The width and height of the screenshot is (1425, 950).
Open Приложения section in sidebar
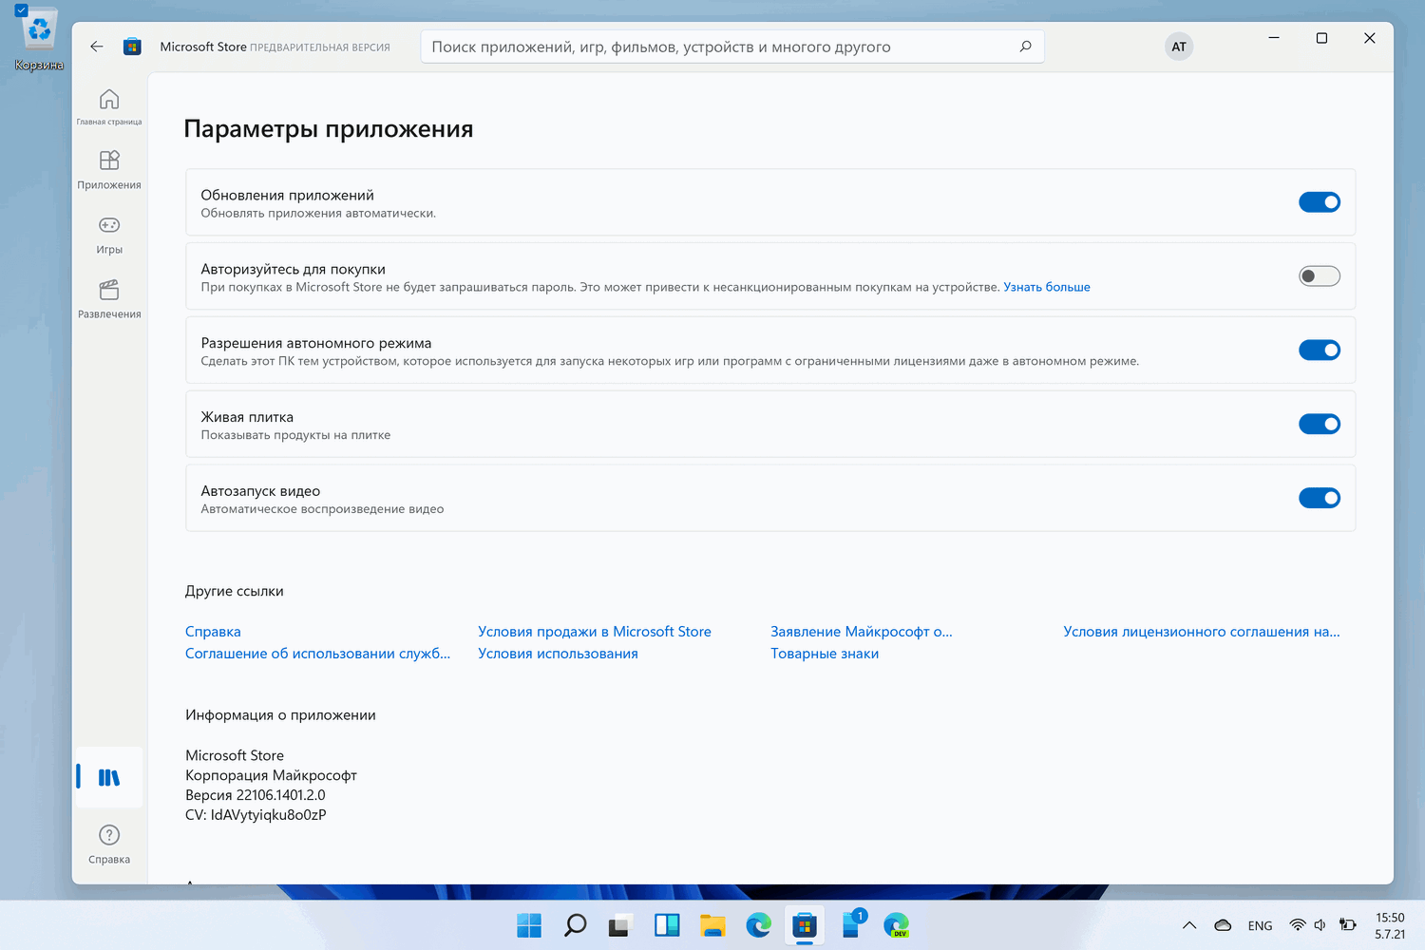109,170
